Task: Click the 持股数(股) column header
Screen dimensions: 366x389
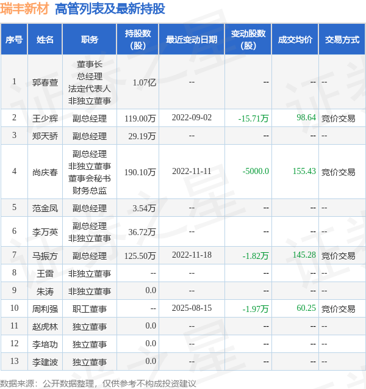Action: click(x=138, y=40)
